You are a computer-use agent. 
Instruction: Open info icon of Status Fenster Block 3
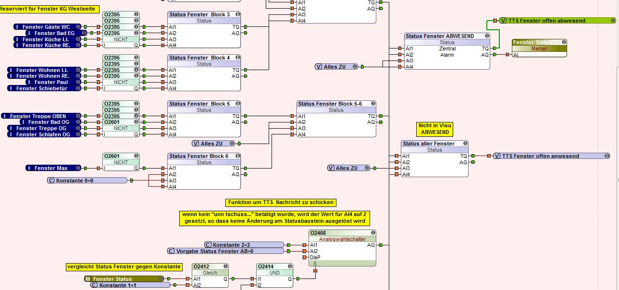click(237, 14)
